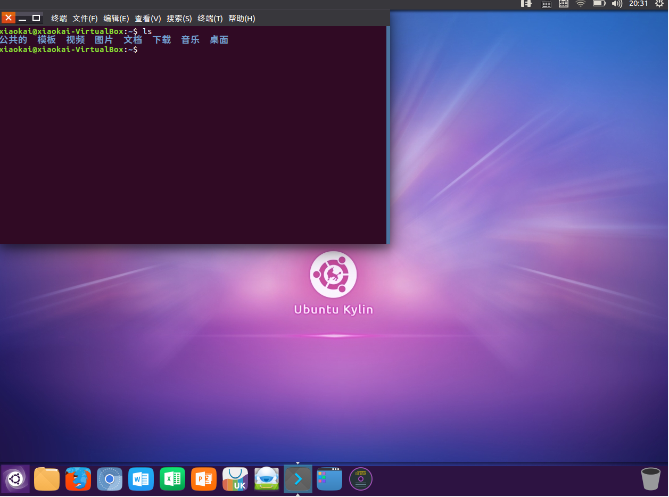The image size is (669, 497).
Task: Open the disc media icon in dock
Action: coord(361,479)
